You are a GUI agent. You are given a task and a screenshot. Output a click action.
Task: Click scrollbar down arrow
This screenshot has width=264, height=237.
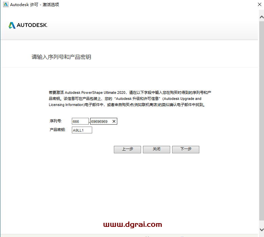tap(262, 230)
